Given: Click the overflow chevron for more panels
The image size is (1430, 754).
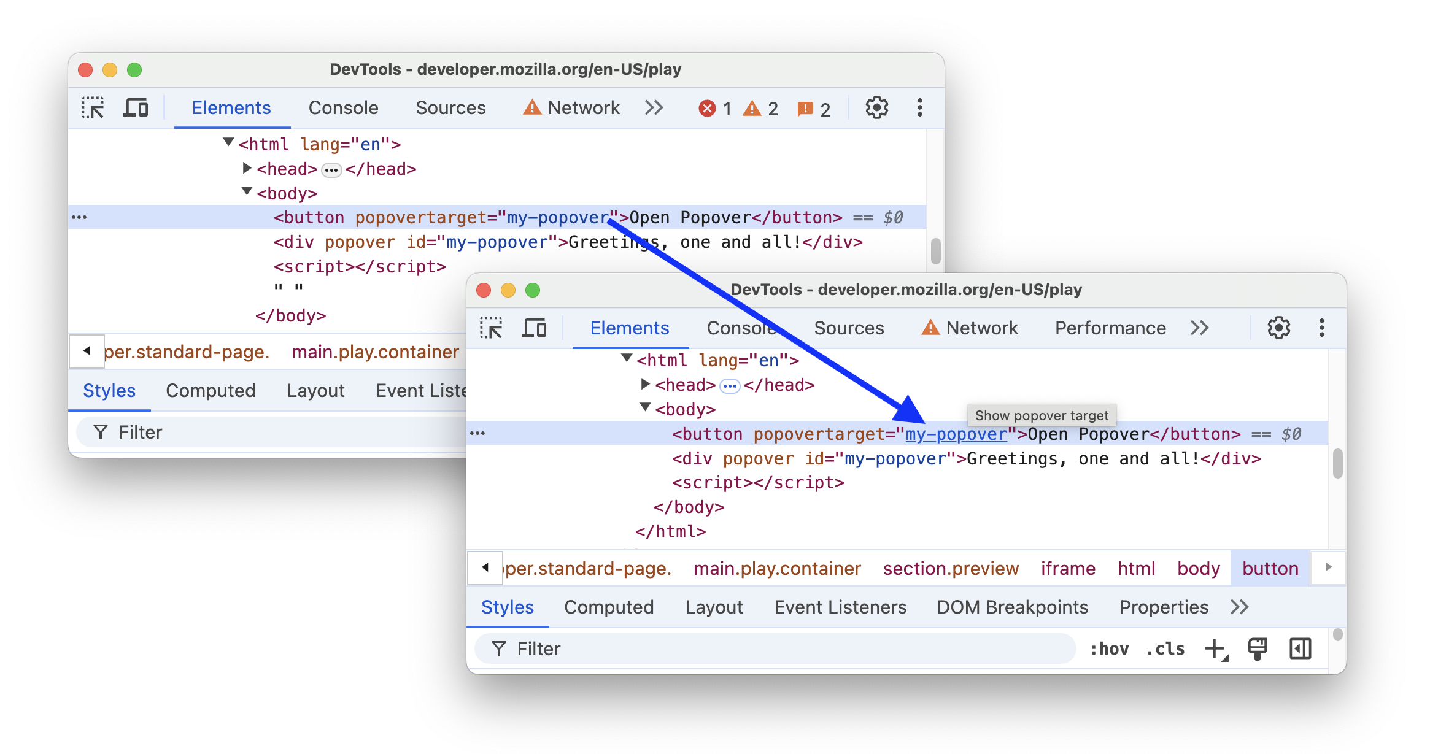Looking at the screenshot, I should (1200, 327).
